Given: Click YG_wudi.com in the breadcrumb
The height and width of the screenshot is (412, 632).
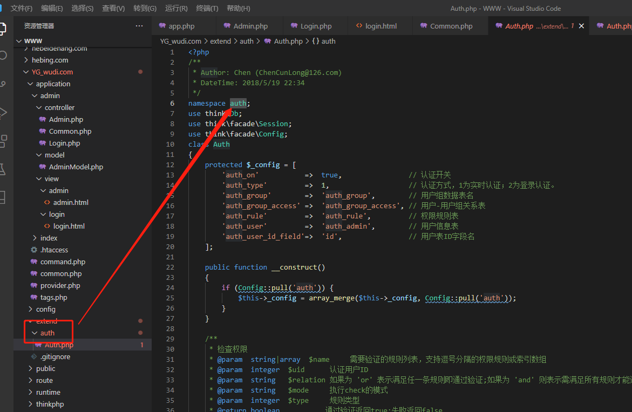Looking at the screenshot, I should click(x=181, y=41).
